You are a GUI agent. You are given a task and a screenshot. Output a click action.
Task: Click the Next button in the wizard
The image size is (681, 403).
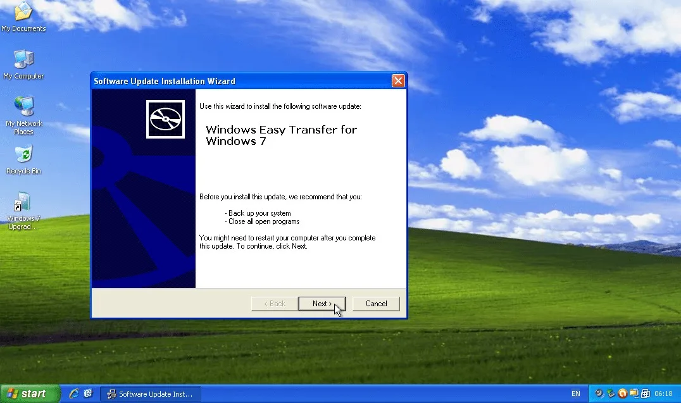[x=322, y=304]
